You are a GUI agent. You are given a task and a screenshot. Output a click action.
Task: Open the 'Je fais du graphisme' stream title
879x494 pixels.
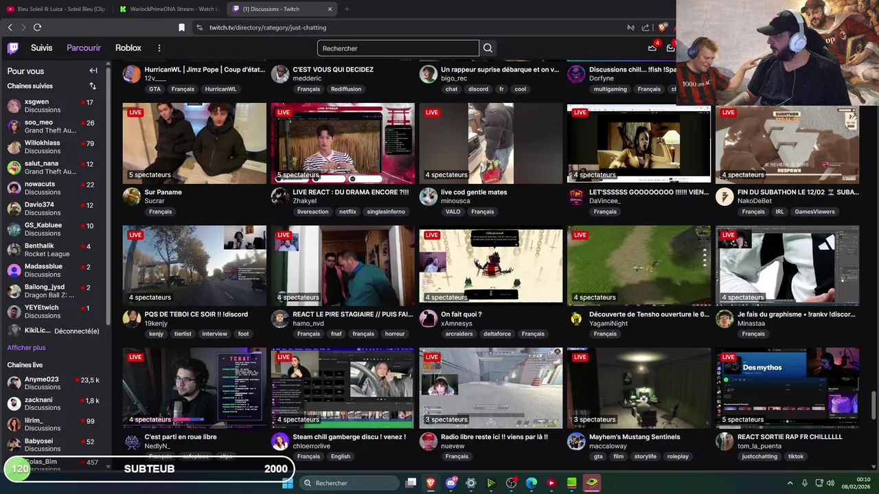[x=797, y=314]
